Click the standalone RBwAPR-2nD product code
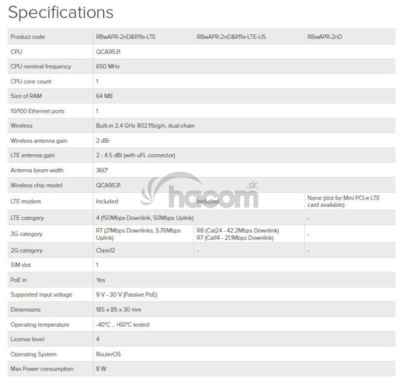 click(324, 37)
